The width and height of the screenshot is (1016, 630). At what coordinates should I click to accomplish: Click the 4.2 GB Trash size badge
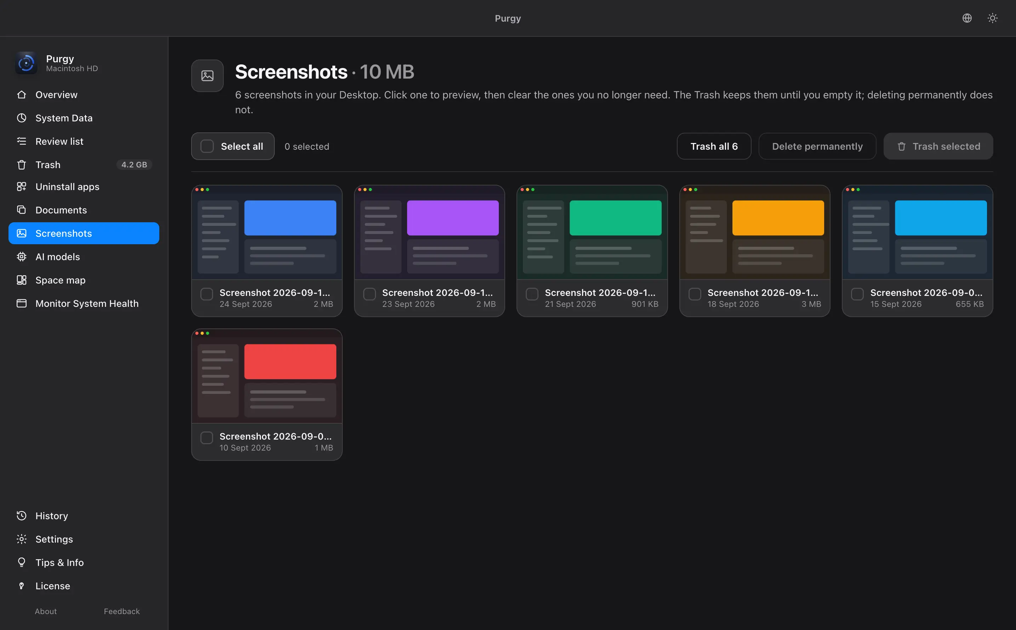click(134, 165)
